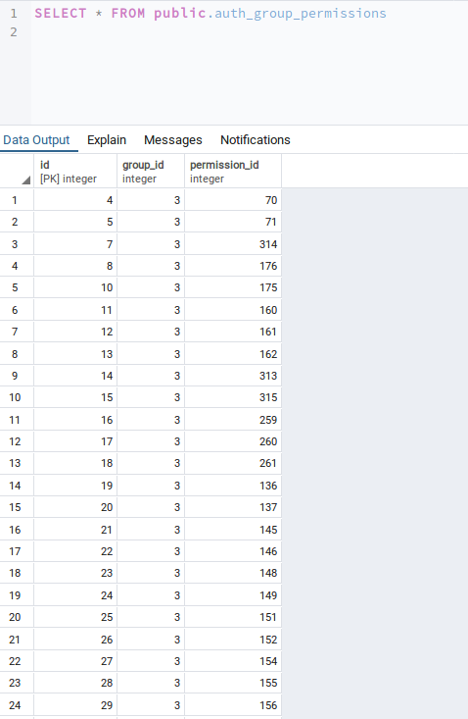
Task: Click permission_id cell with value 175
Action: (233, 288)
